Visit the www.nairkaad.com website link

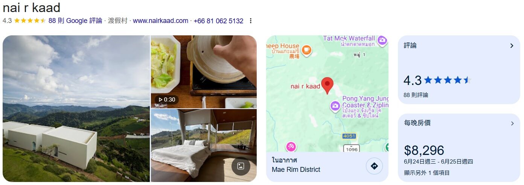[x=160, y=21]
